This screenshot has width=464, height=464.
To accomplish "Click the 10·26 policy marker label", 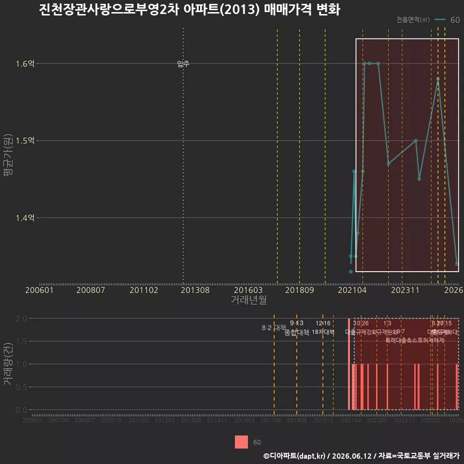I will pos(362,323).
